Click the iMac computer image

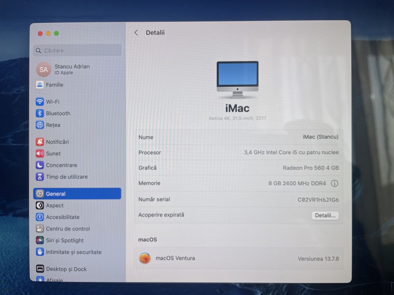[237, 80]
